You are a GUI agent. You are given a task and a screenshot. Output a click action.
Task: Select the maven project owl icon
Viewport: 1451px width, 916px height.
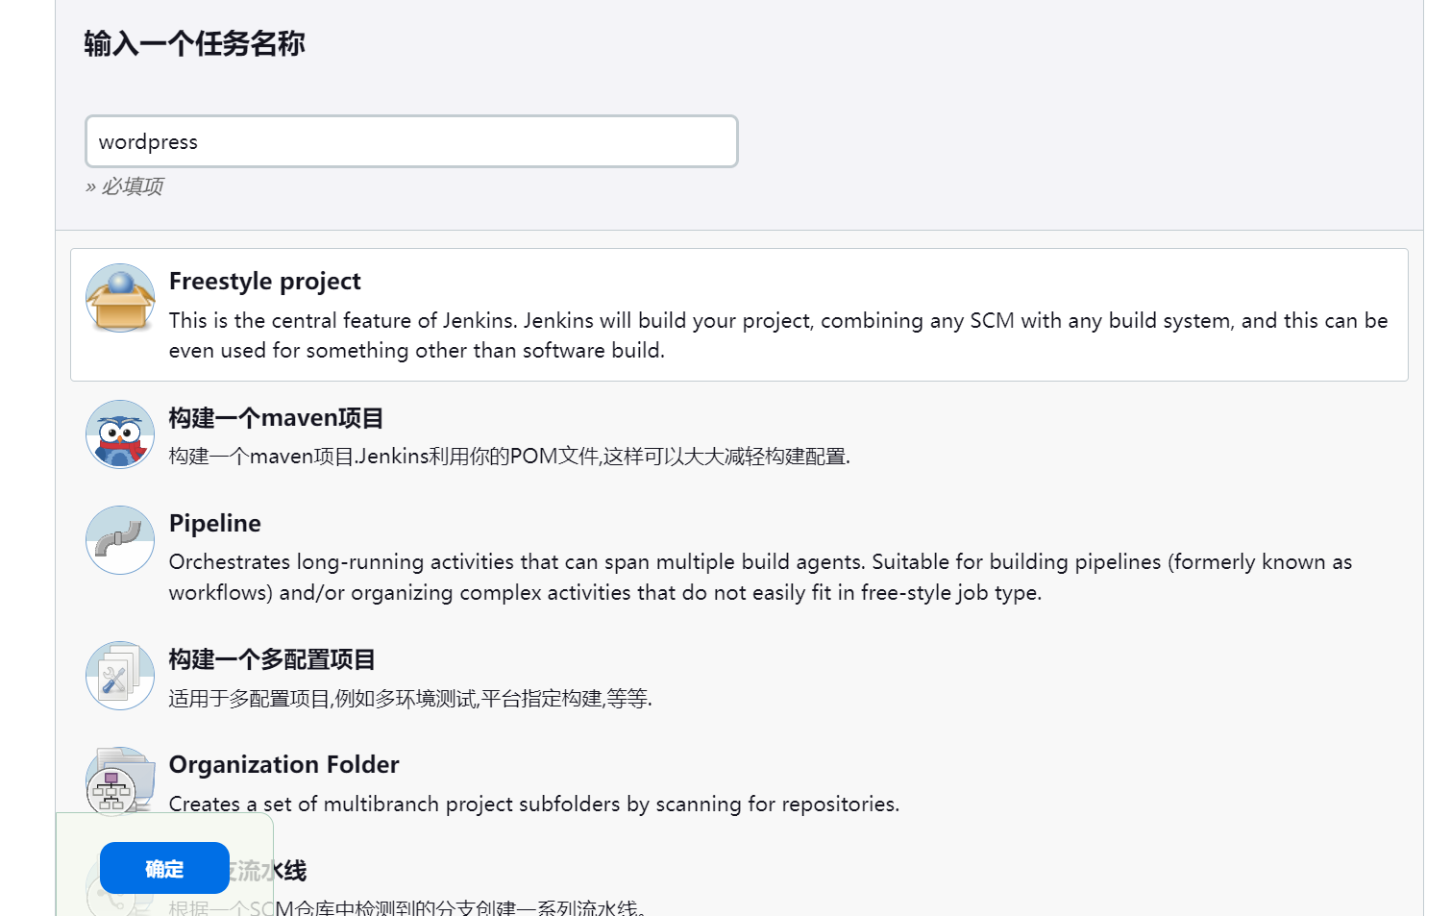click(x=120, y=434)
